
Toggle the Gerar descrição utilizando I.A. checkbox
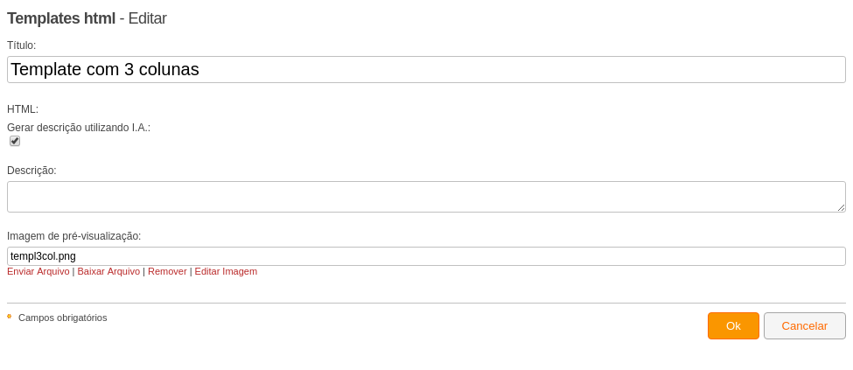15,141
